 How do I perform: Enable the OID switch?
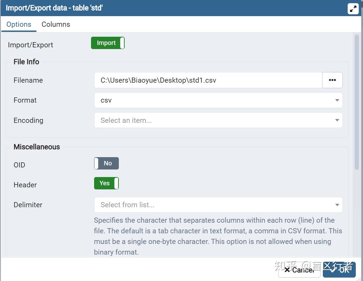[106, 163]
